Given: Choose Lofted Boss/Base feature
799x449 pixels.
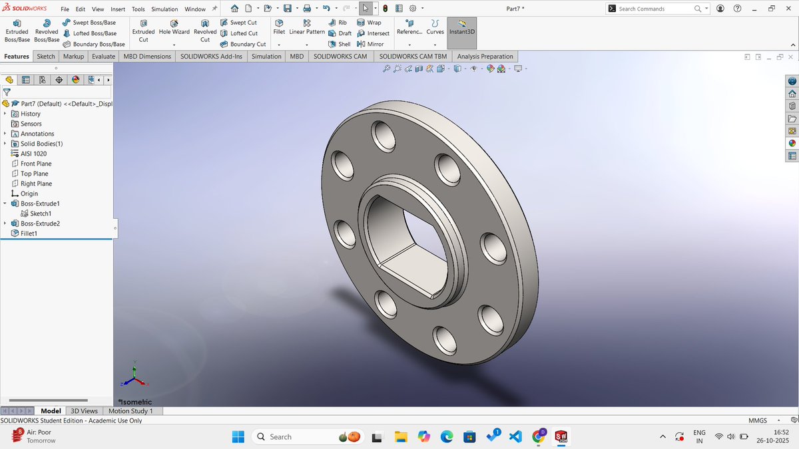Looking at the screenshot, I should [89, 33].
